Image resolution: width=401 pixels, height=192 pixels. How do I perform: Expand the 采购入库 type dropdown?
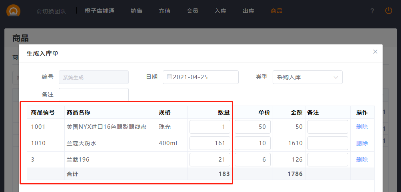pos(307,77)
